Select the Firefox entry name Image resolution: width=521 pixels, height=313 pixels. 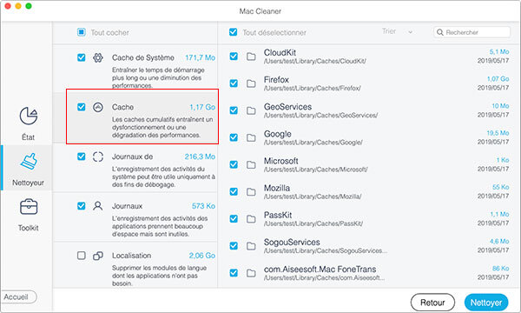tap(276, 80)
